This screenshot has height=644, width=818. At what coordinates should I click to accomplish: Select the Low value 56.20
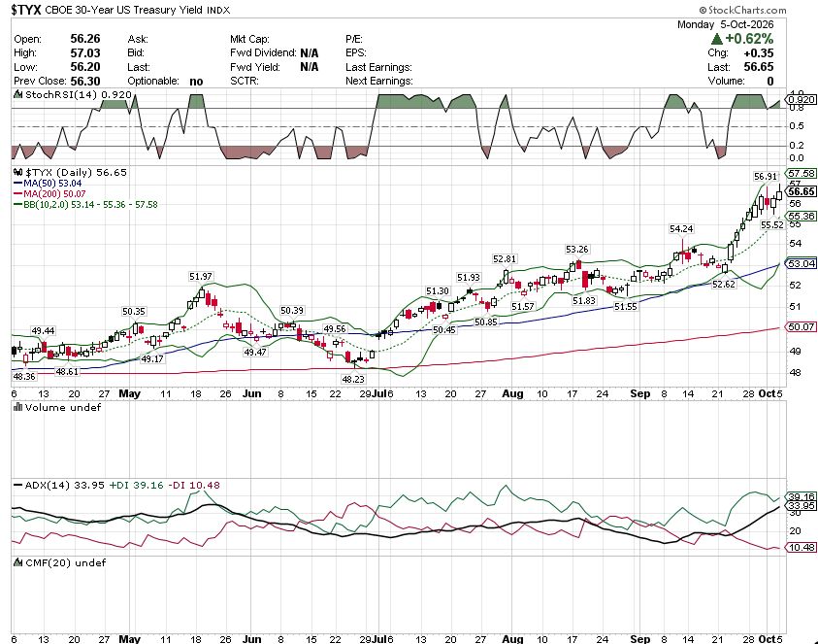(85, 67)
